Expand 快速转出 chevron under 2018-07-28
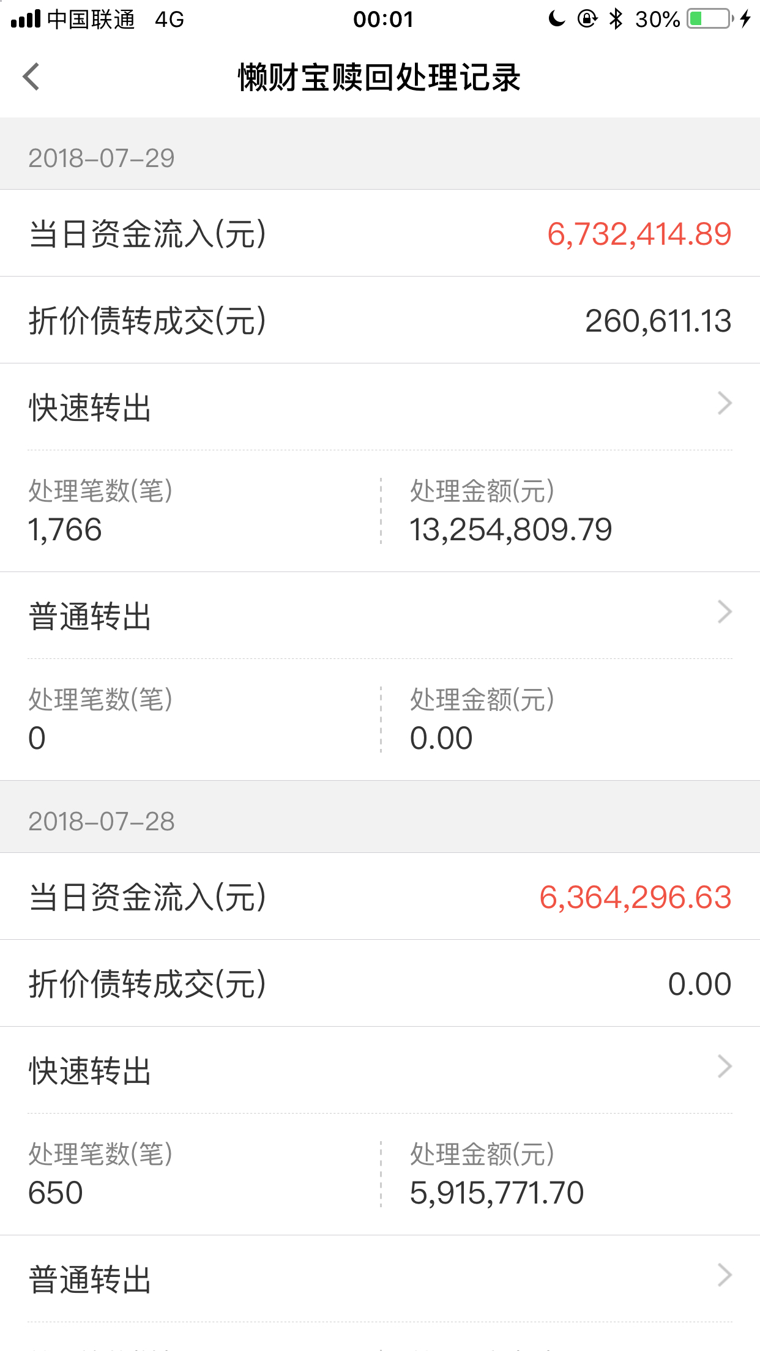The height and width of the screenshot is (1351, 760). 725,1066
